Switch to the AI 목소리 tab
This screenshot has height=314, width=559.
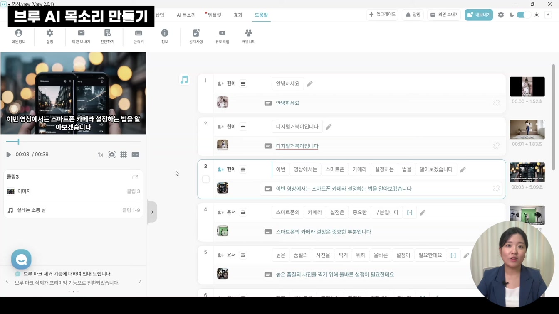[x=186, y=15]
